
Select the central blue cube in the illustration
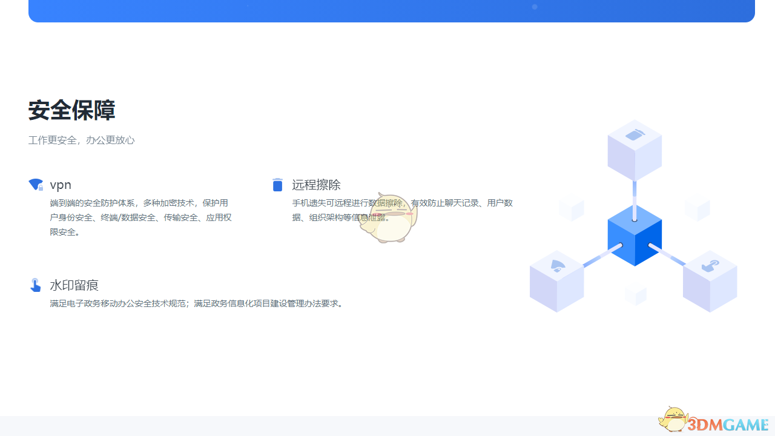[x=634, y=236]
